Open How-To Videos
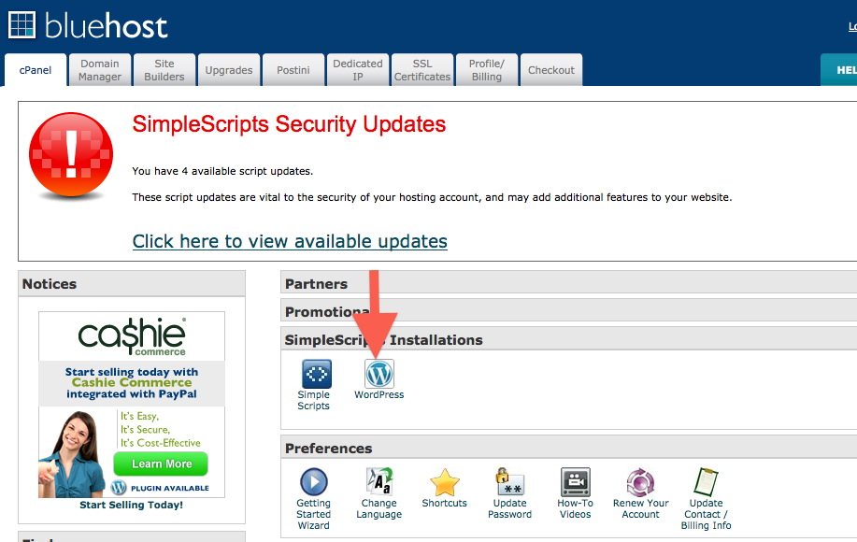Viewport: 857px width, 542px height. point(575,482)
